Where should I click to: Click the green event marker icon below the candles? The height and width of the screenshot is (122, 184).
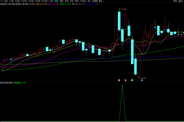pos(132,80)
